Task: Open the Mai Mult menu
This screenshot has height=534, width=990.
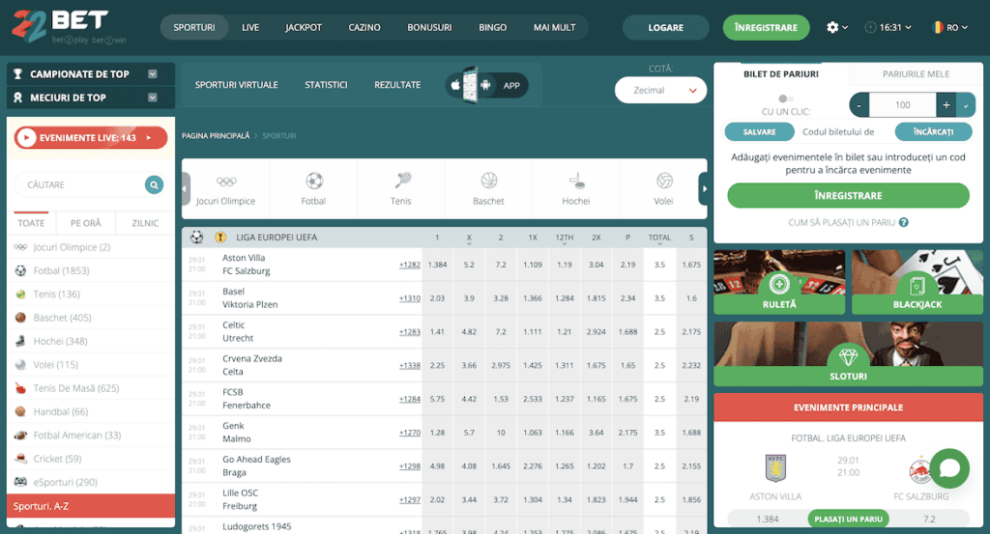Action: click(554, 28)
